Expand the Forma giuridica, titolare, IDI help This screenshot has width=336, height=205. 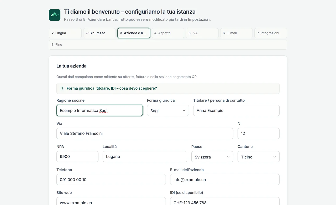pos(168,88)
